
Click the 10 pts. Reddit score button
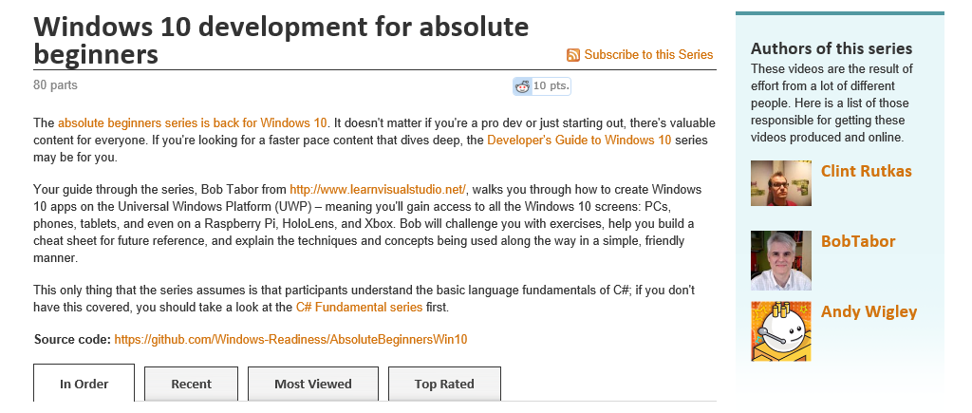[x=551, y=86]
